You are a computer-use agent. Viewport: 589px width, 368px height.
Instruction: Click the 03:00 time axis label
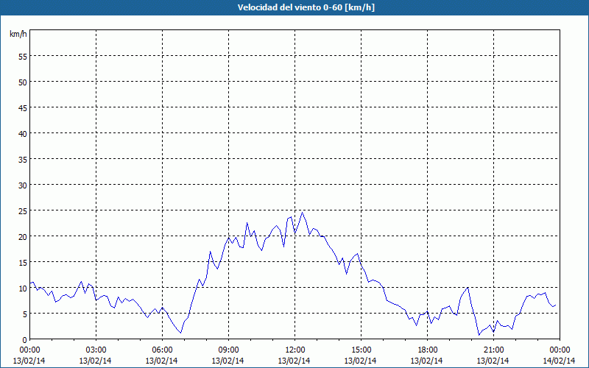[96, 350]
